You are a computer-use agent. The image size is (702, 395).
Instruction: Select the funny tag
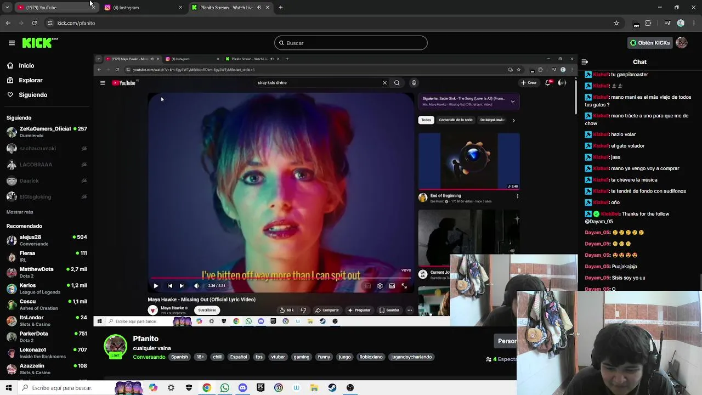click(324, 357)
